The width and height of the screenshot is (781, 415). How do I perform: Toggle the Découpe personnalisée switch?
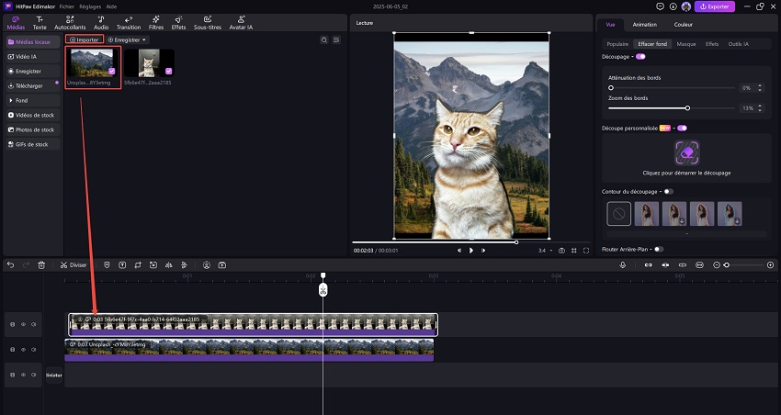[x=682, y=128]
